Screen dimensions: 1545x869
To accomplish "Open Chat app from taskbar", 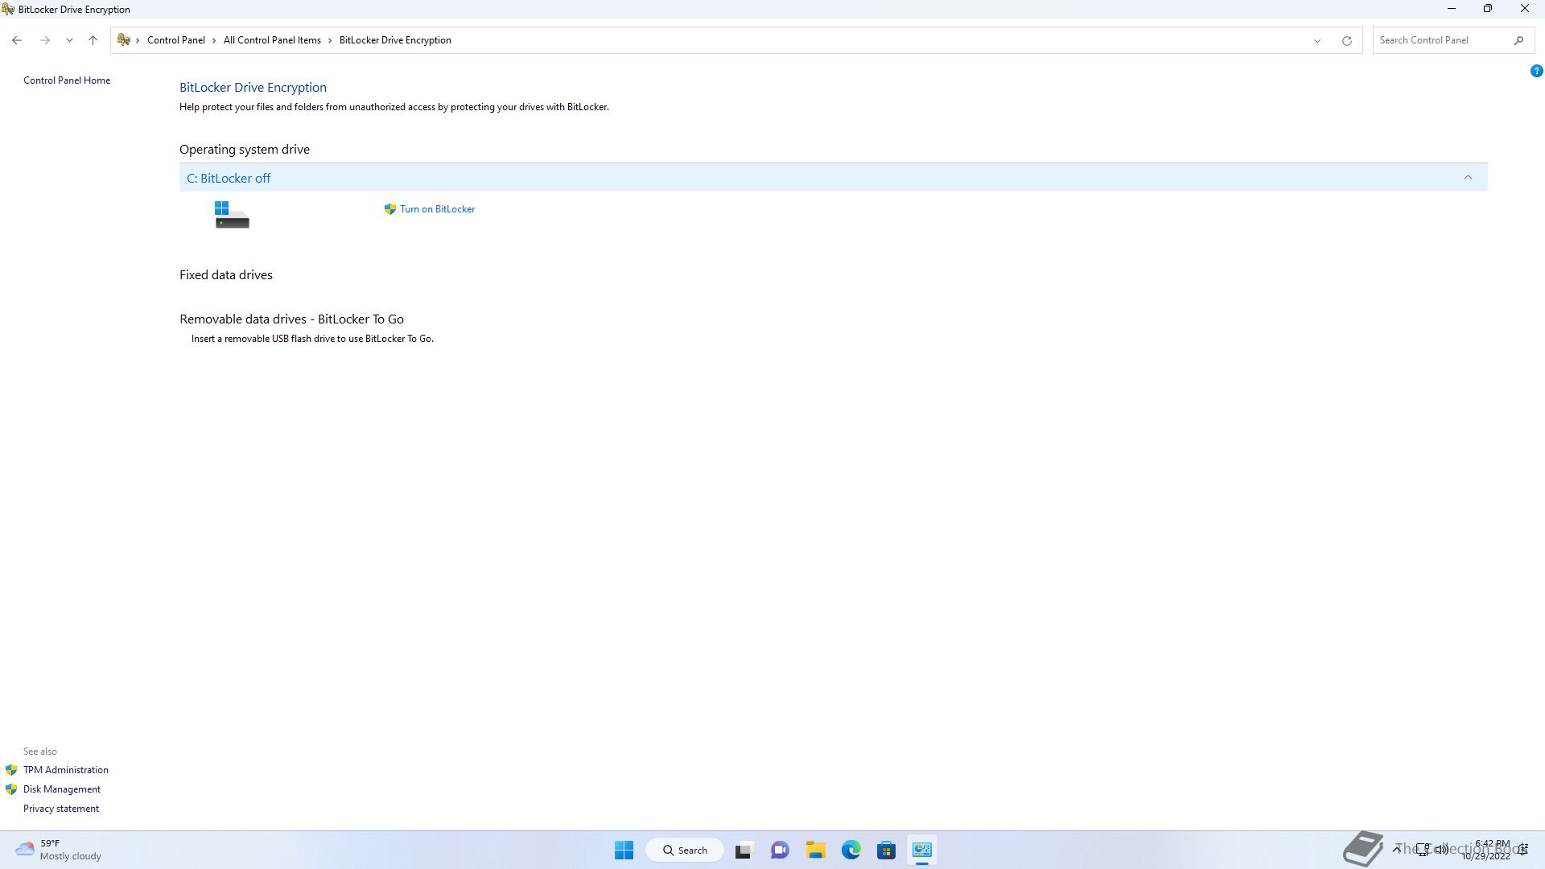I will tap(779, 850).
